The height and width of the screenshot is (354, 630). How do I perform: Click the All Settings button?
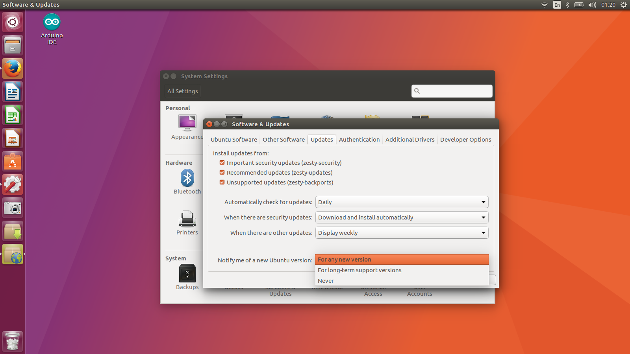[182, 91]
